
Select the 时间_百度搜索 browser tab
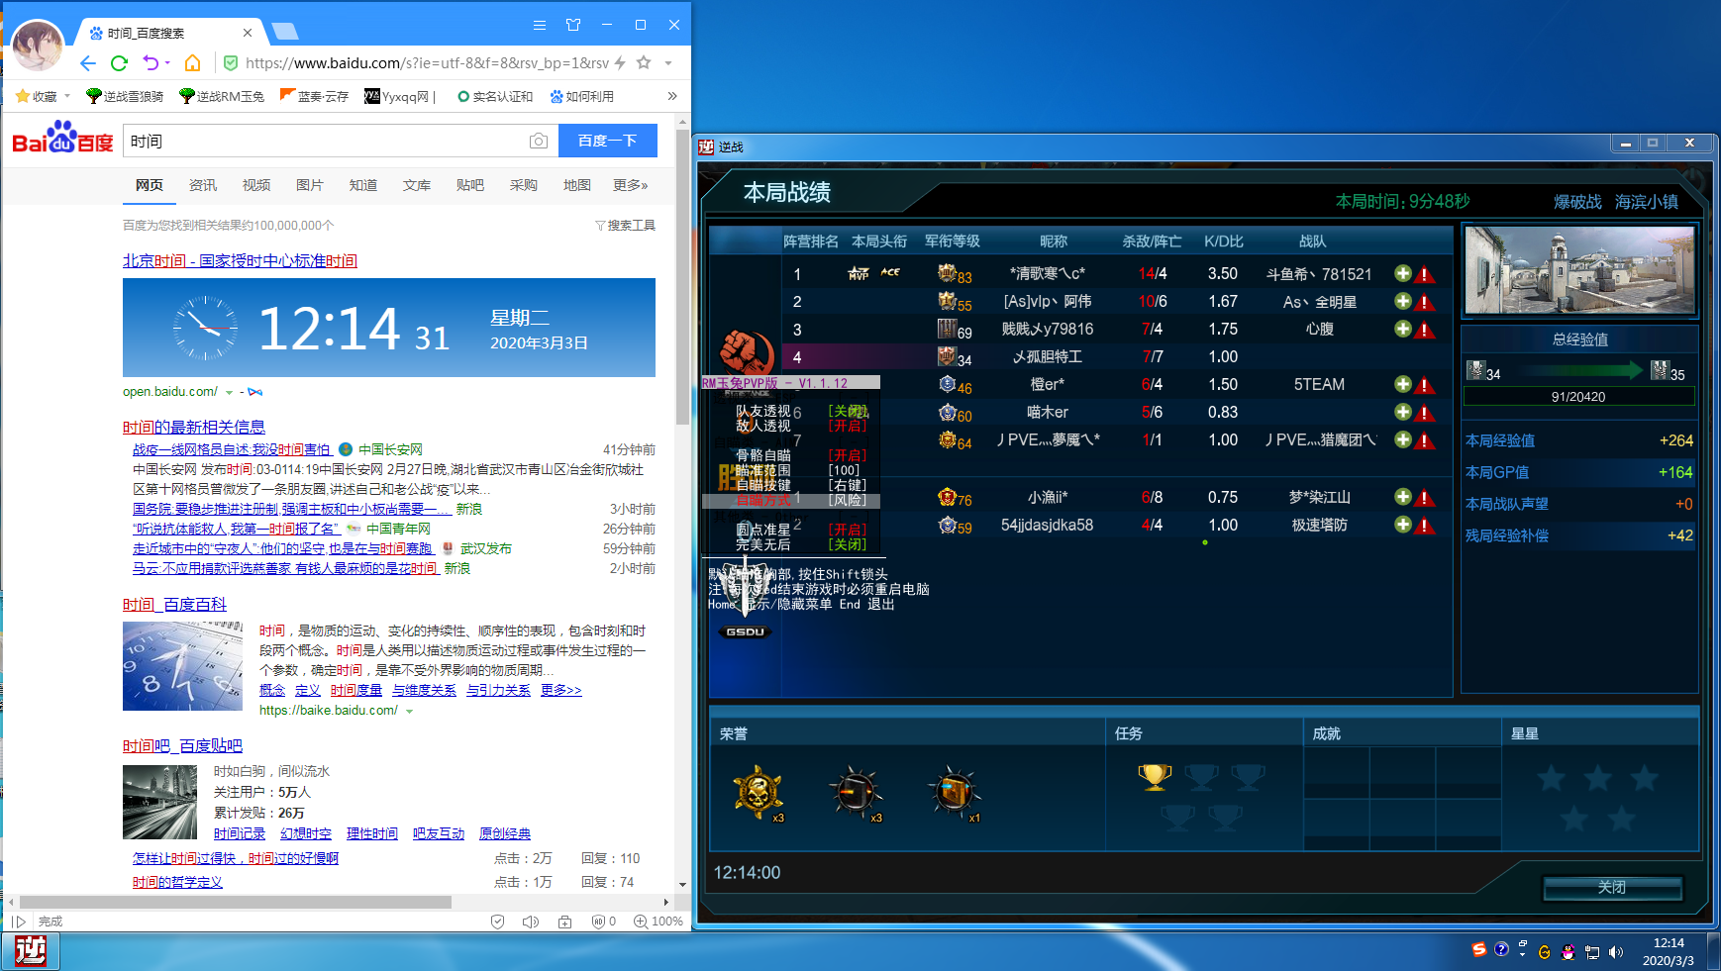coord(168,33)
